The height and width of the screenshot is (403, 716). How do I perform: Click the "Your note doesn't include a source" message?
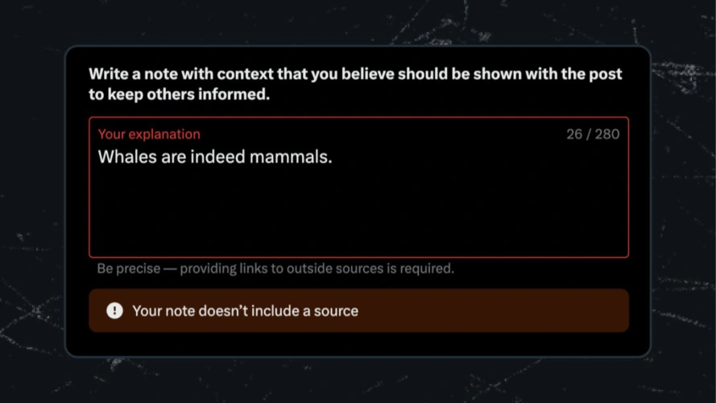[x=245, y=310]
